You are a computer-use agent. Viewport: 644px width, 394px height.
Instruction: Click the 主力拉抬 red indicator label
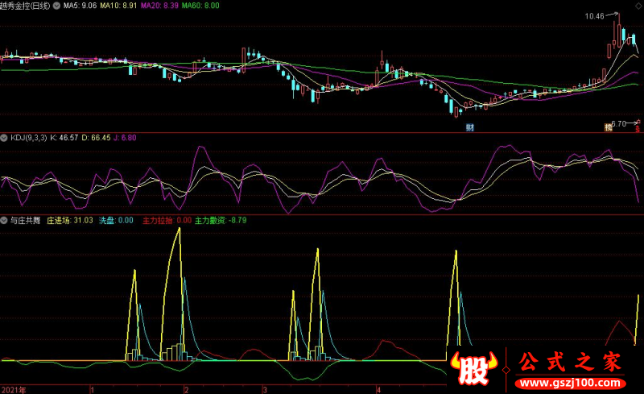[167, 220]
